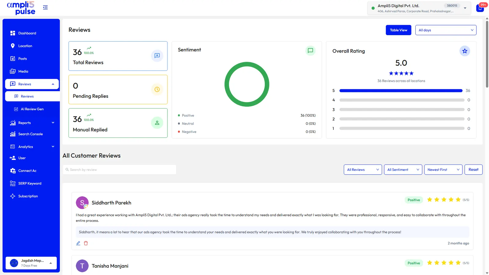489x275 pixels.
Task: Open the notifications bell with 99+ badge
Action: pyautogui.click(x=480, y=8)
